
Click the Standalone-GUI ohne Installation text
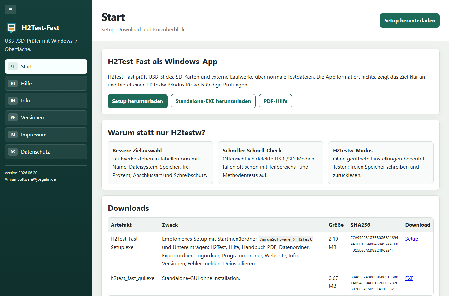pos(201,278)
